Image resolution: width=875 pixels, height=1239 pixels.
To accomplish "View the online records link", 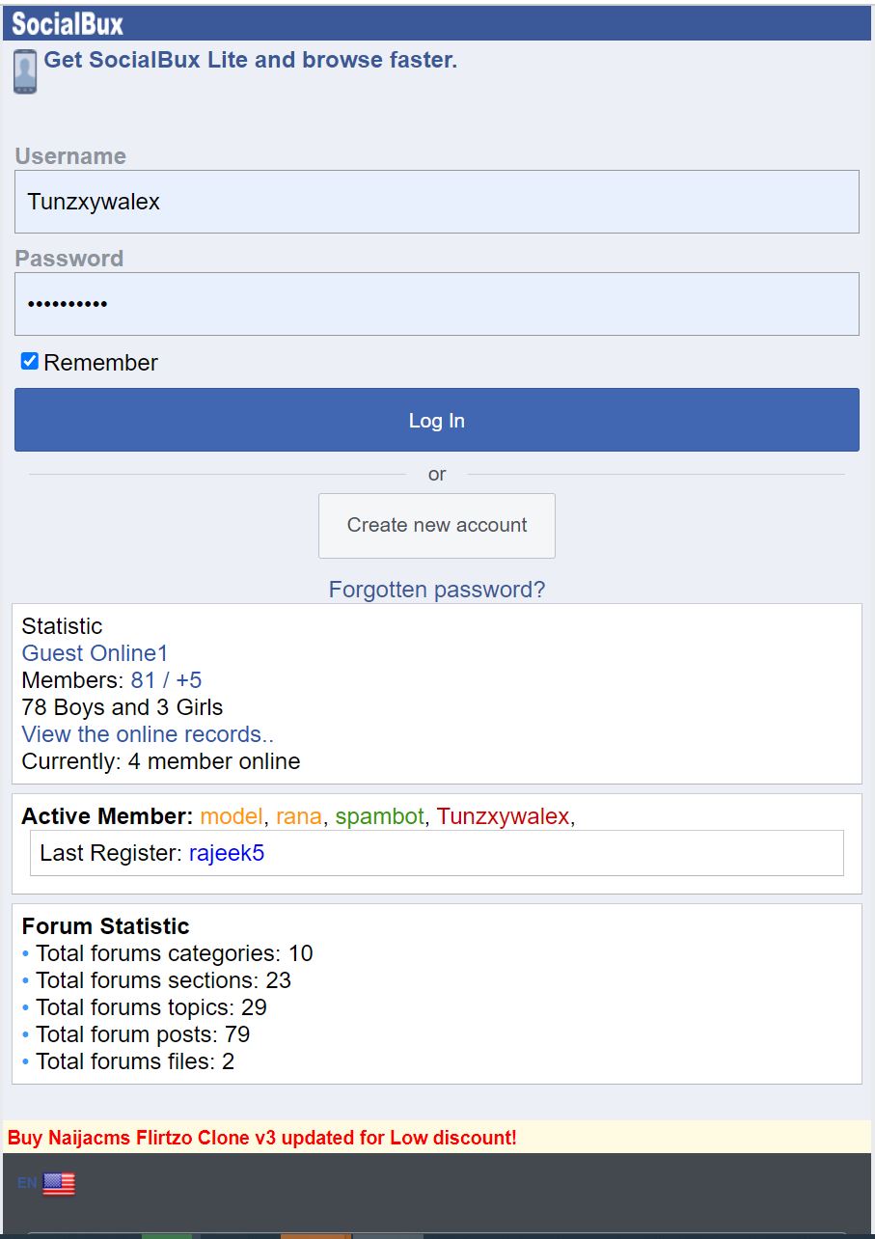I will 148,734.
